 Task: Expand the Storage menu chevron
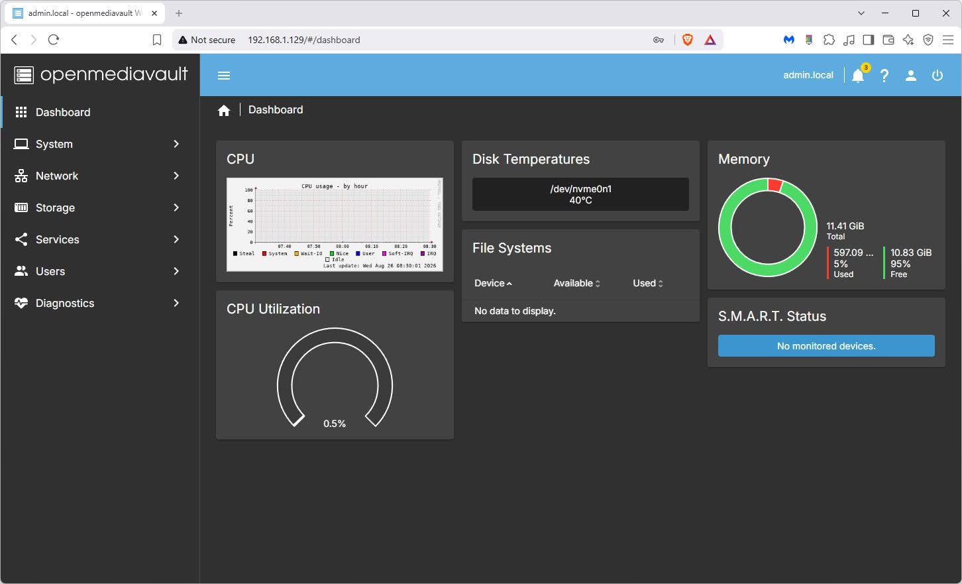tap(176, 207)
